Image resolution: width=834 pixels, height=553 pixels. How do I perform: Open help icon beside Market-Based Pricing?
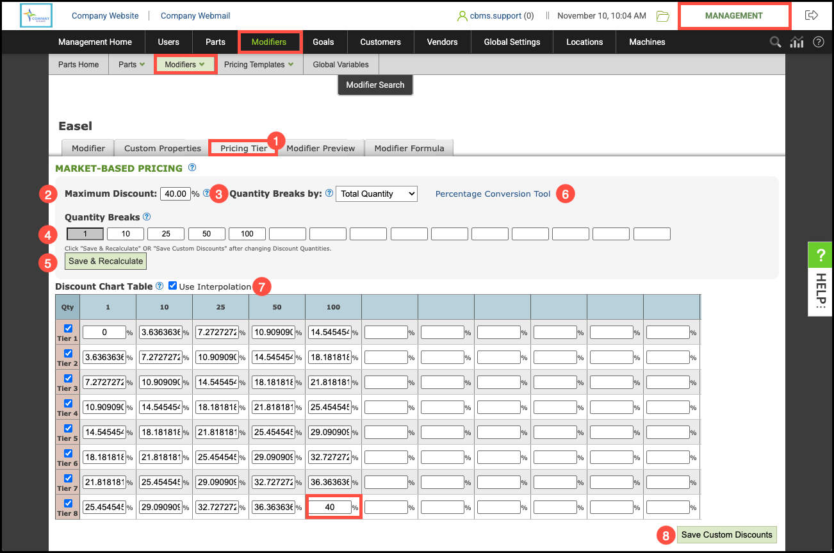192,168
